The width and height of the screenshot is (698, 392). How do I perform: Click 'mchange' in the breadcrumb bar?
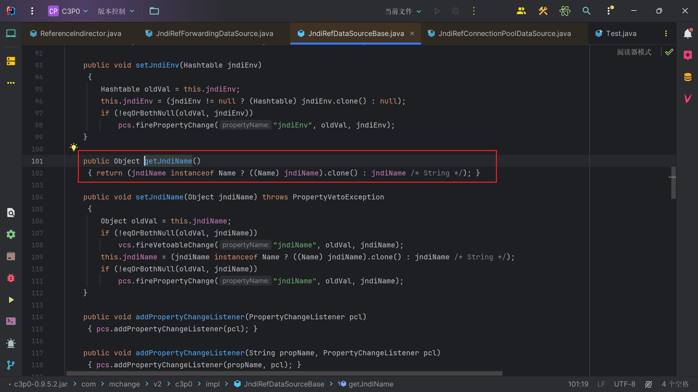tap(124, 384)
